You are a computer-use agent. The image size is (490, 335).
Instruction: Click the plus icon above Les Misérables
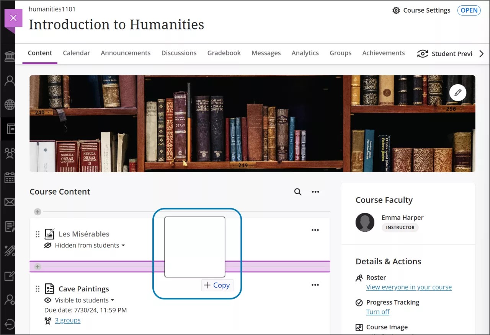[x=38, y=212]
